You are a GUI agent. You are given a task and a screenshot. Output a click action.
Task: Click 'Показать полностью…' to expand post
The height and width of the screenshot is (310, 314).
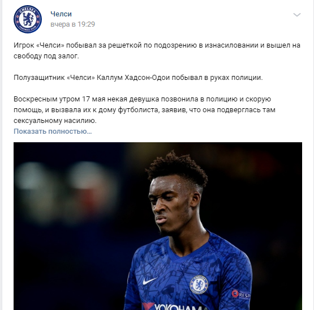coord(53,131)
